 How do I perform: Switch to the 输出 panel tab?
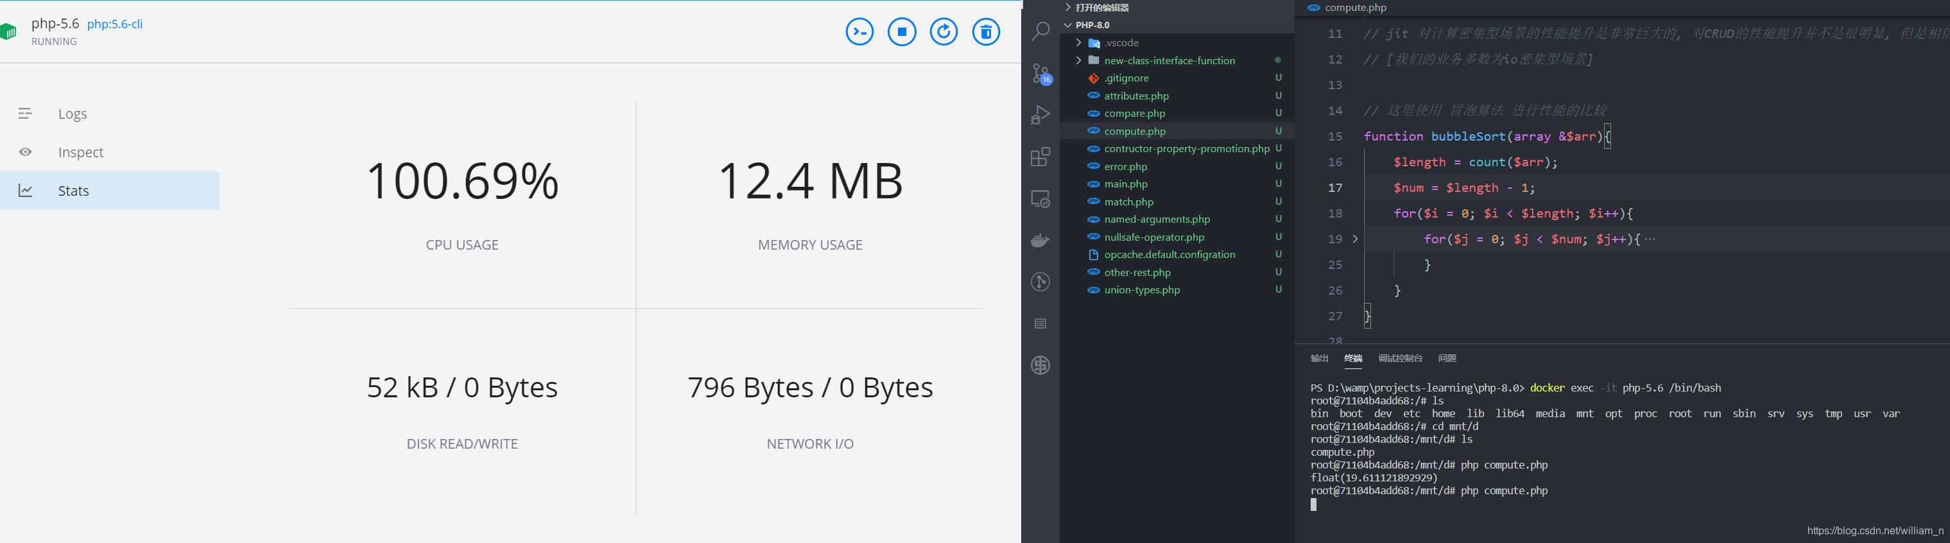tap(1320, 358)
